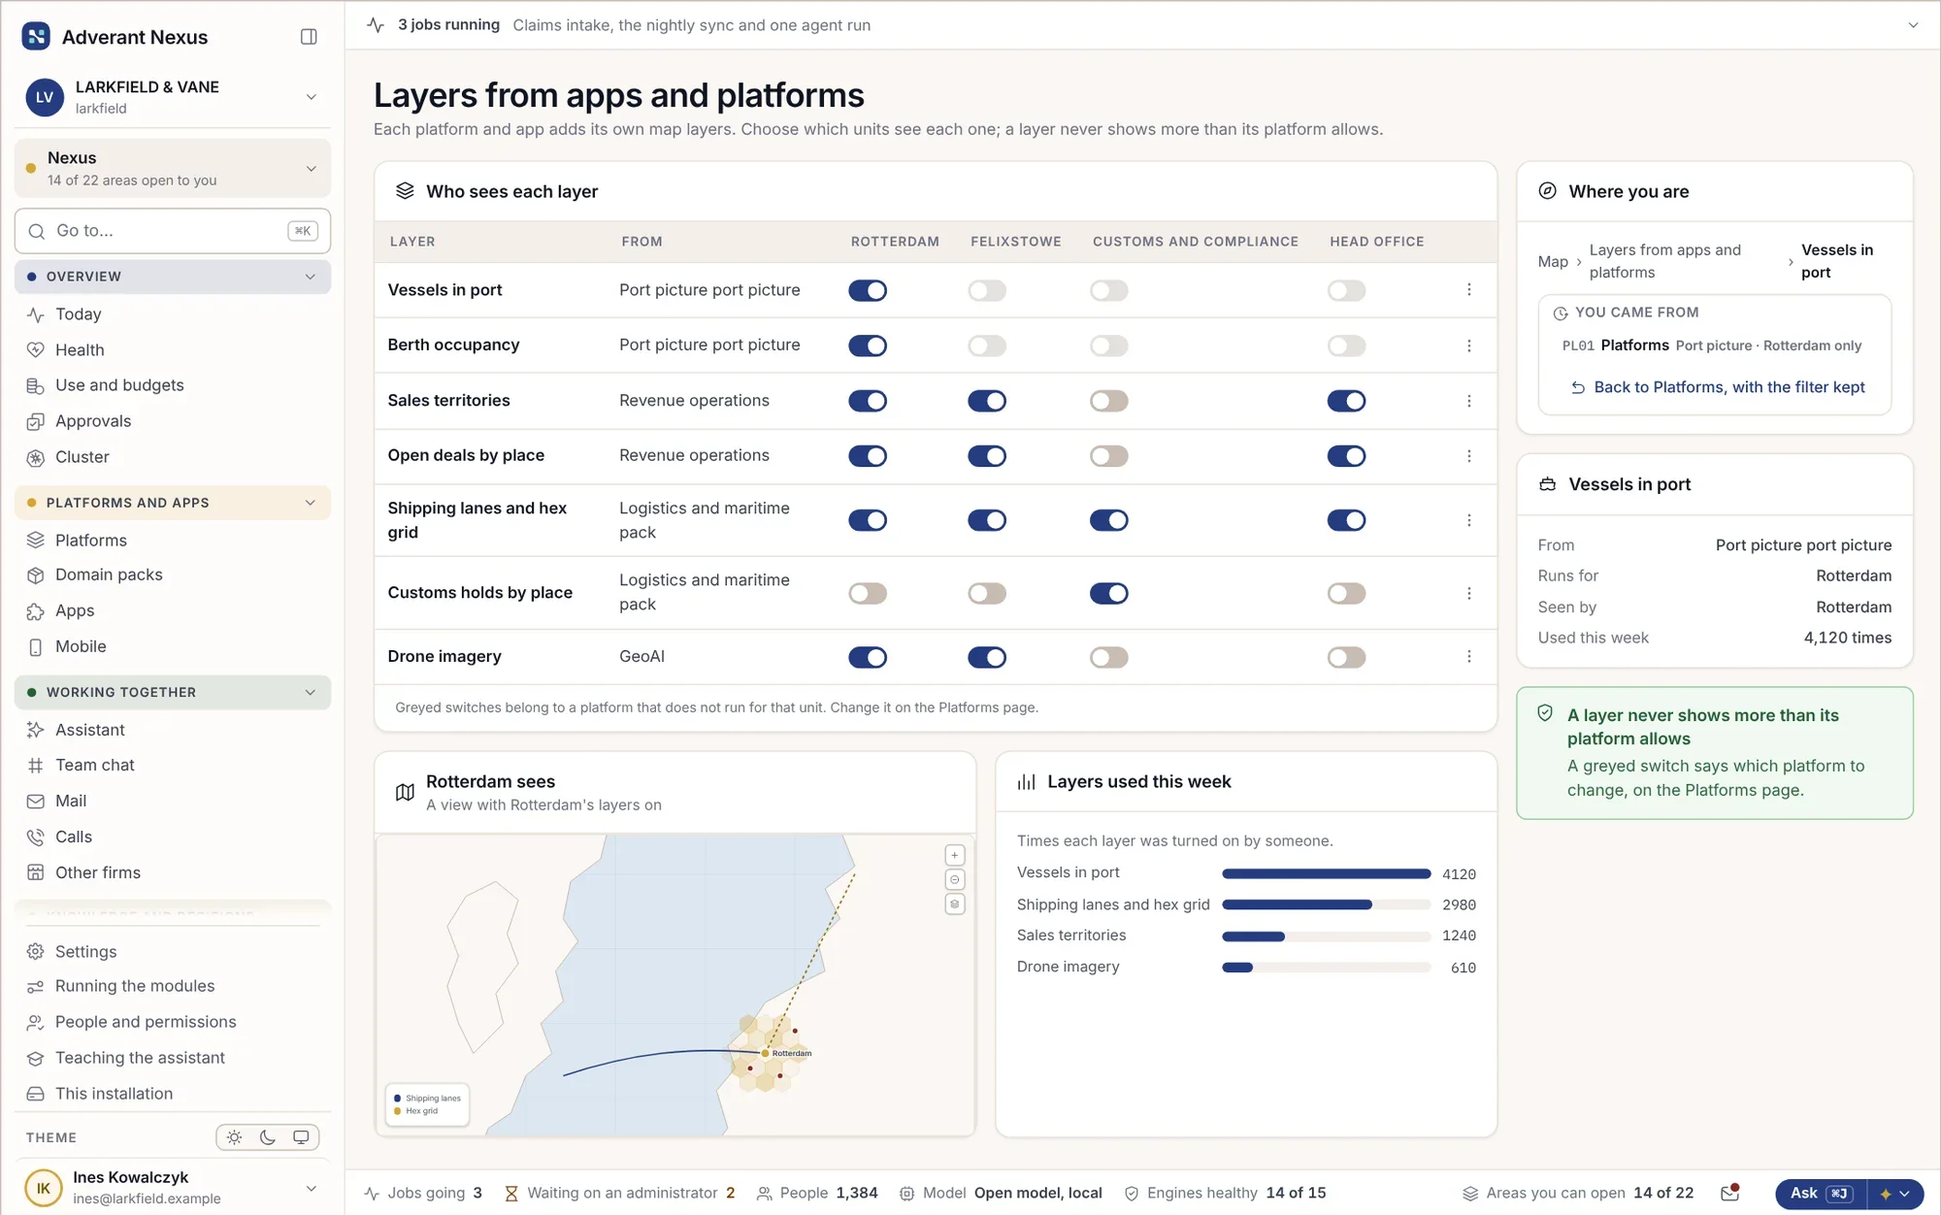Open the map layers button
The width and height of the screenshot is (1941, 1215).
tap(955, 903)
